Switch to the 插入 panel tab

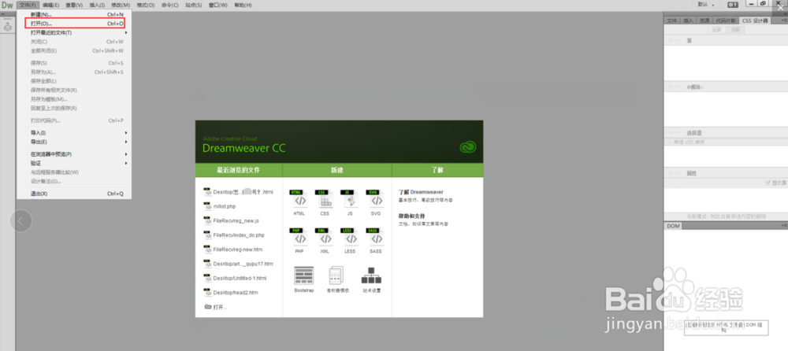click(x=688, y=20)
